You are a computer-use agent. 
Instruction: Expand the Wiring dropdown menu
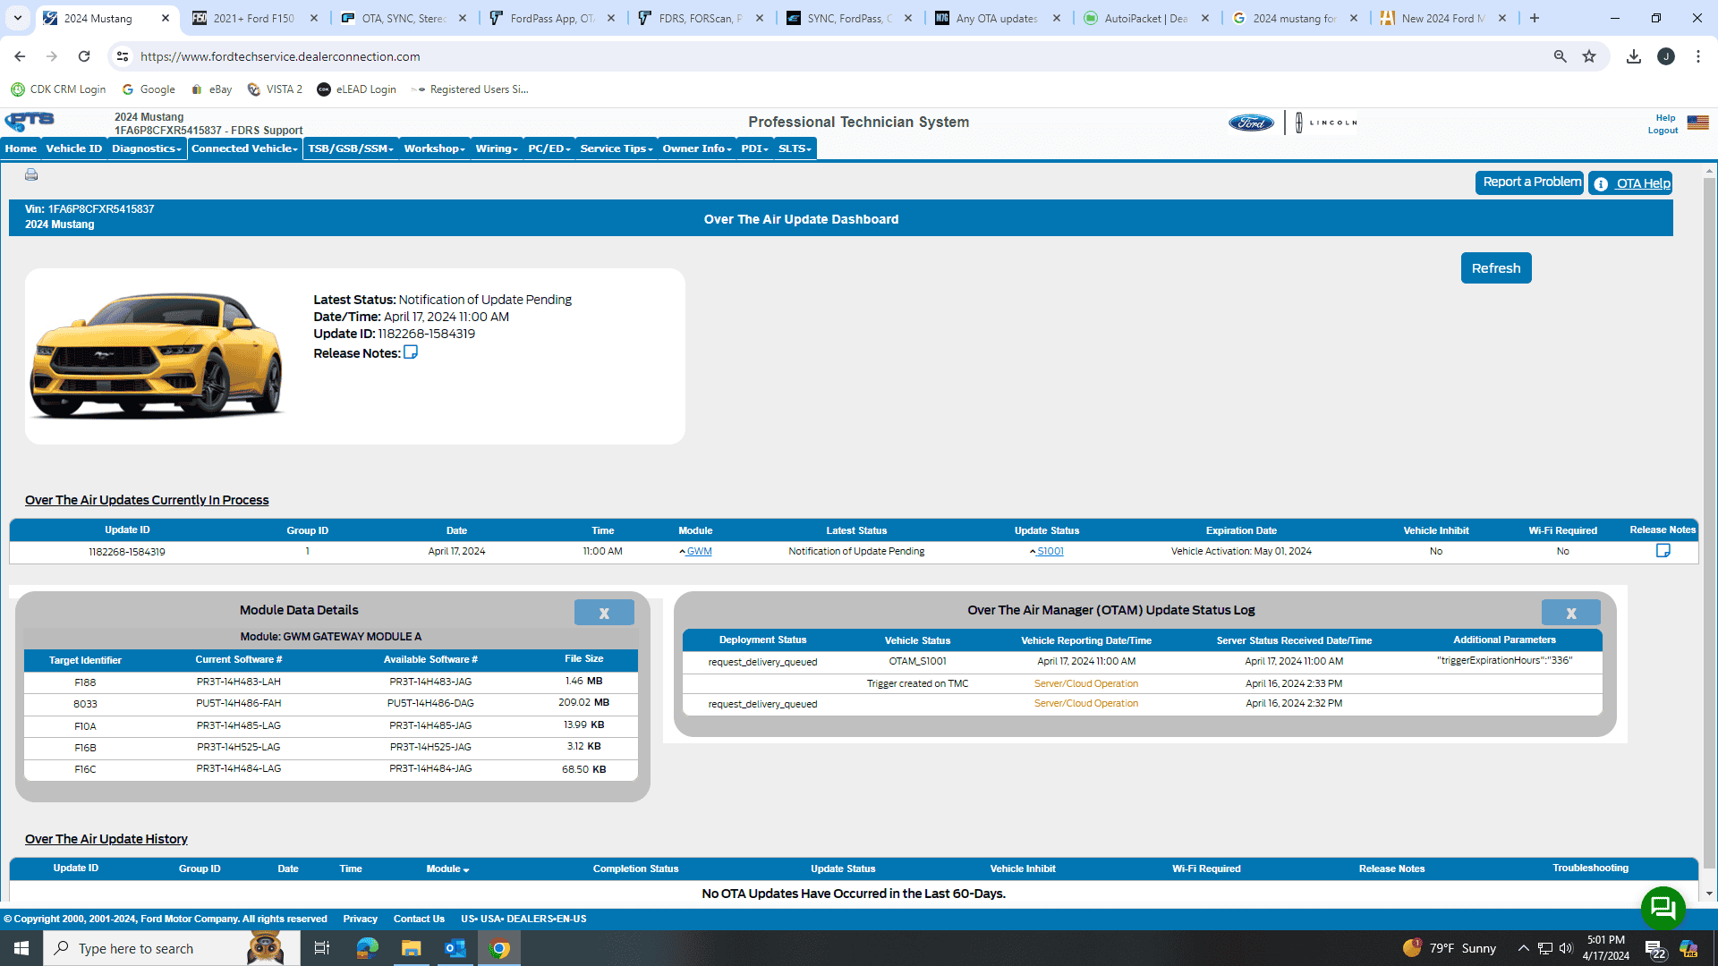pos(497,148)
